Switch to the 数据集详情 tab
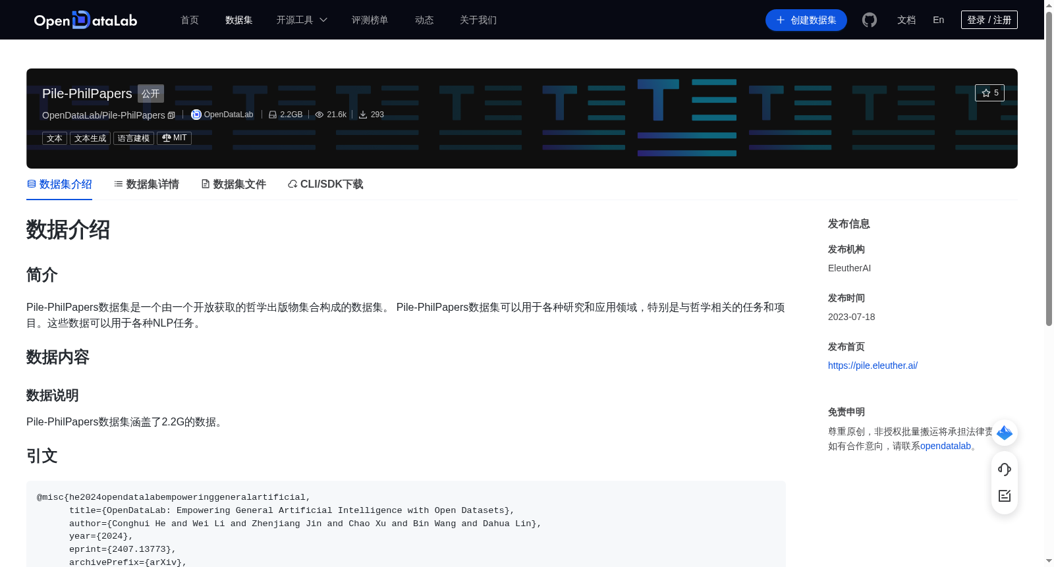1054x567 pixels. pos(146,184)
